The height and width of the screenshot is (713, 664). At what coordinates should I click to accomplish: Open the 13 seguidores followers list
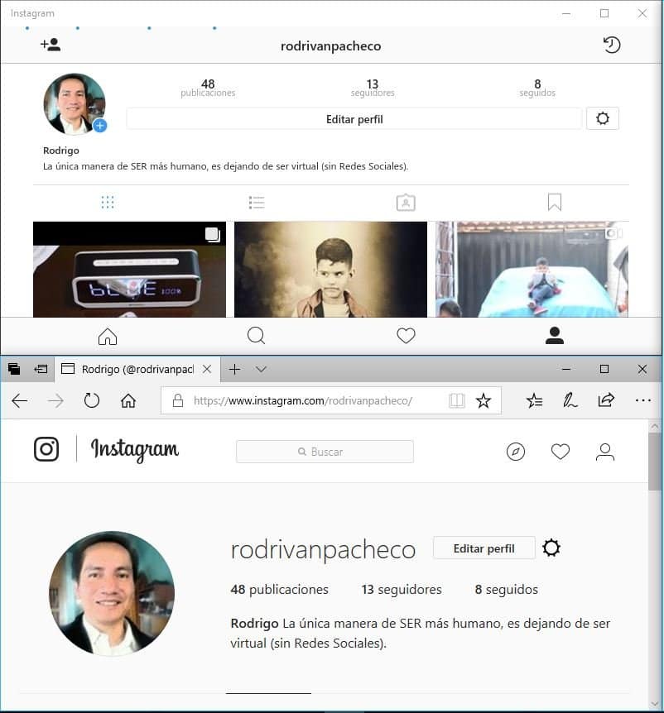(x=401, y=590)
